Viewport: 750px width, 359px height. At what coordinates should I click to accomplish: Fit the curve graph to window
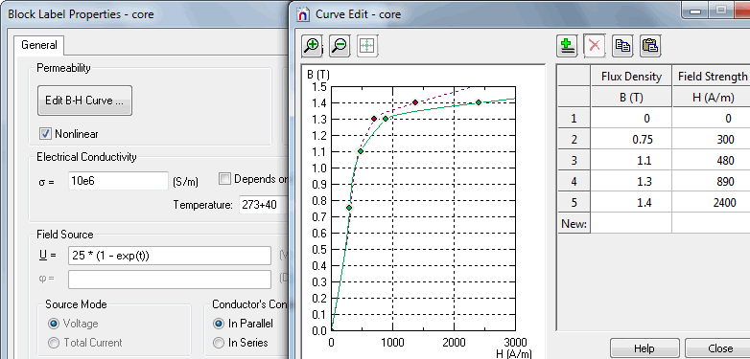367,46
